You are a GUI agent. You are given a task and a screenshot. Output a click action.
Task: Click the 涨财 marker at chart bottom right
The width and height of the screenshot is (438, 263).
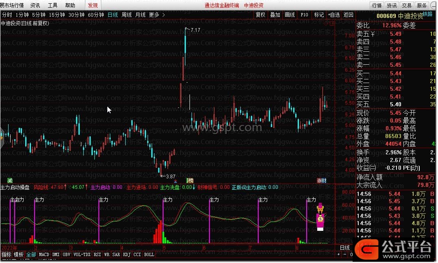pyautogui.click(x=322, y=180)
